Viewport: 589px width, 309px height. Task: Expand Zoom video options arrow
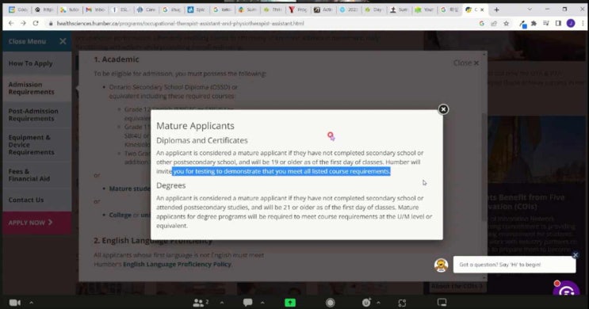tap(31, 302)
